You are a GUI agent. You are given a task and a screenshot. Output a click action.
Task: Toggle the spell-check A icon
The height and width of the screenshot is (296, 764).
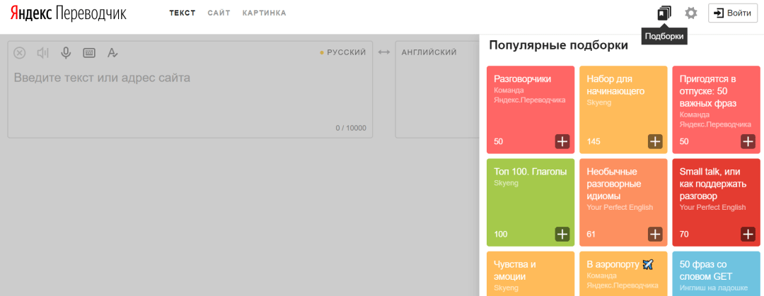coord(112,52)
